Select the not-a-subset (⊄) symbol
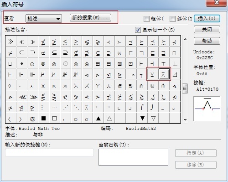Screen dimensions: 228x182 [43, 52]
